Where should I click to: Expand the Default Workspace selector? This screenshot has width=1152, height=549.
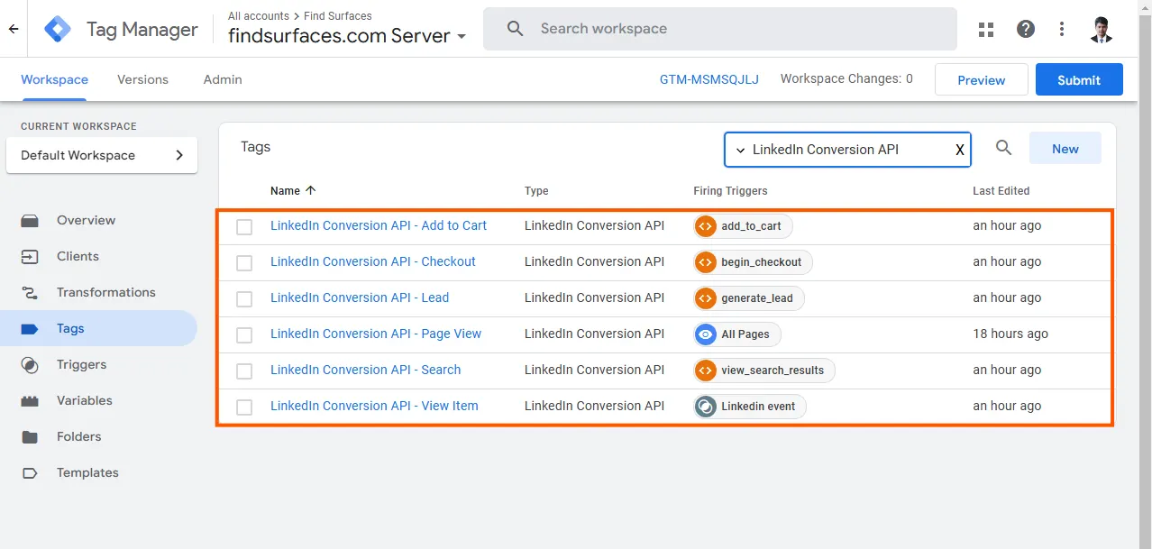(101, 155)
